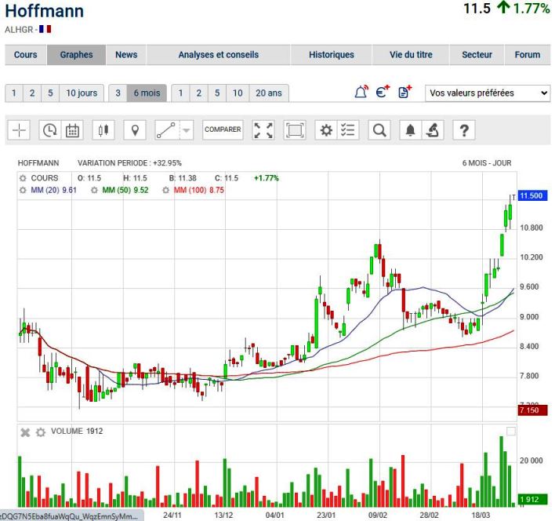Open the Secteur tab
This screenshot has width=555, height=521.
tap(477, 55)
